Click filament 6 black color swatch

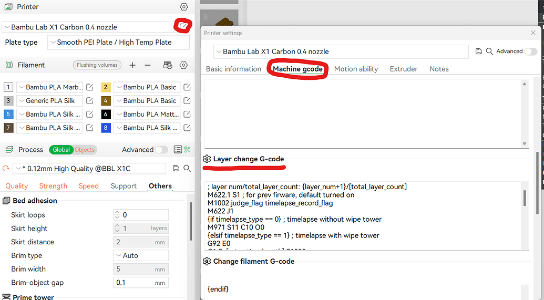pos(106,114)
